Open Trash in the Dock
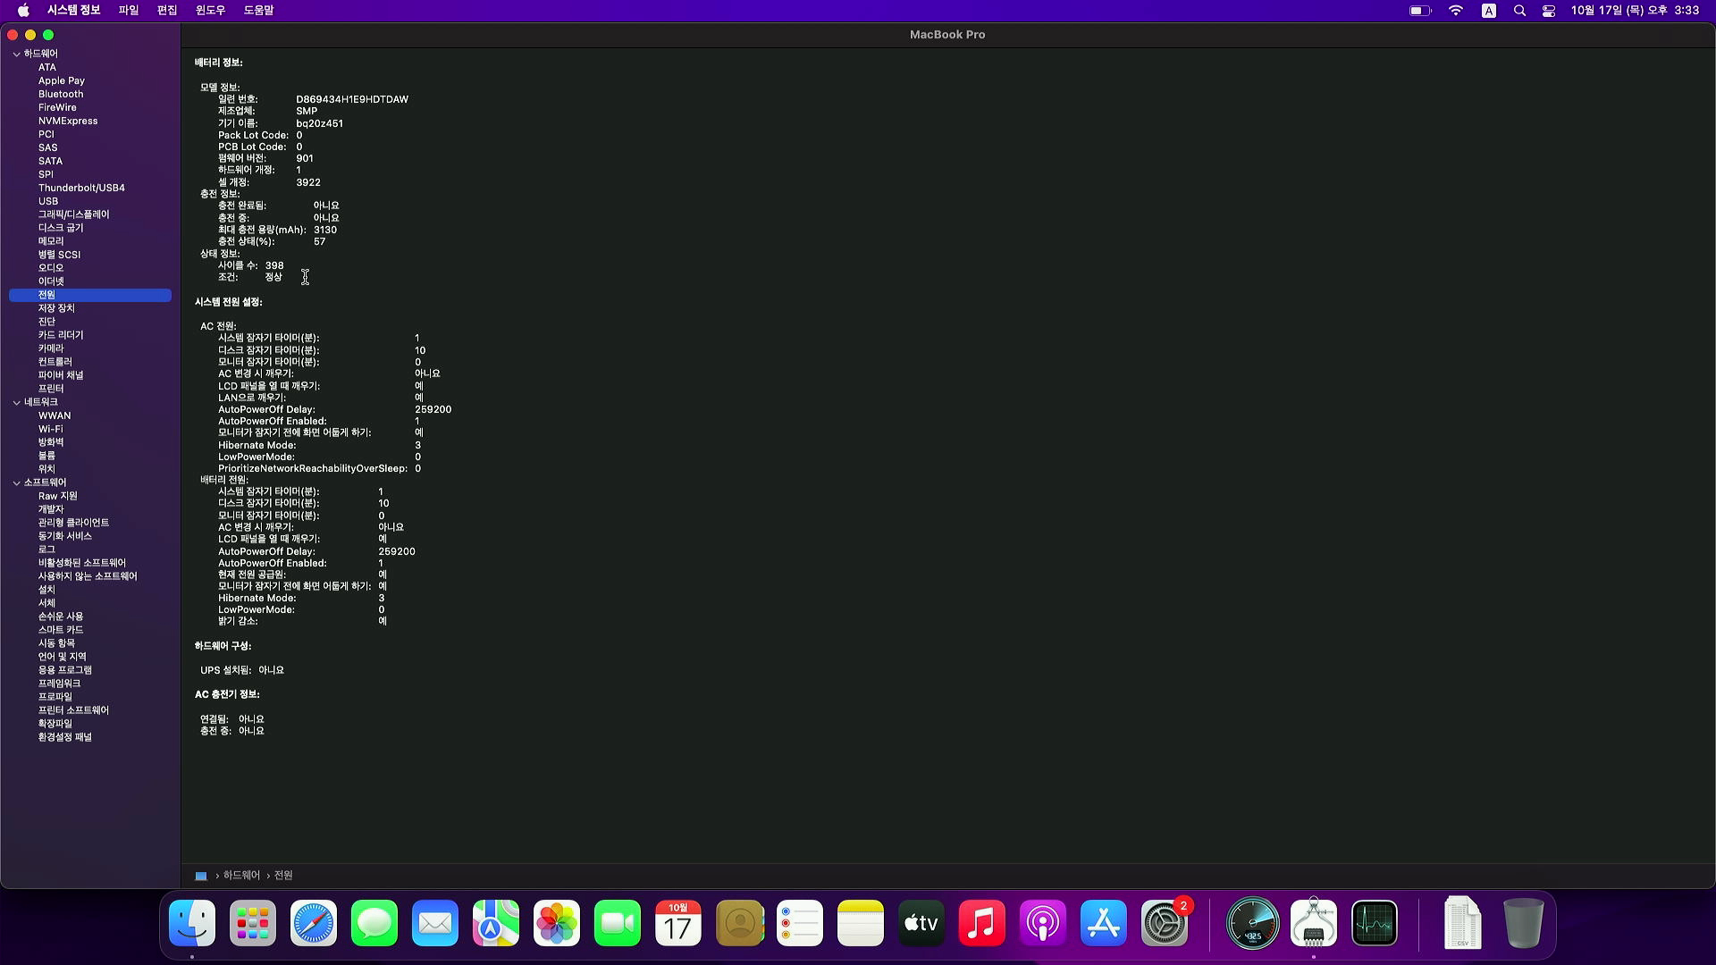Screen dimensions: 1716x965 tap(1523, 923)
